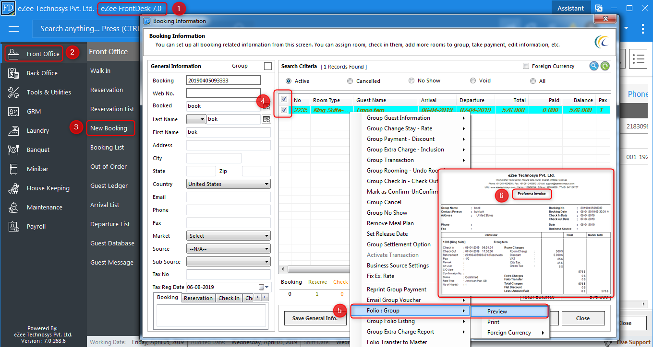
Task: Click the green refresh icon
Action: point(605,66)
